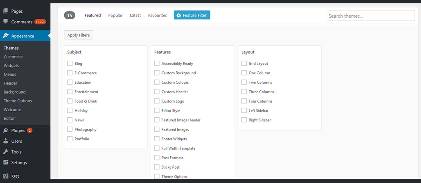421x183 pixels.
Task: Open the Favourites tab
Action: (157, 15)
